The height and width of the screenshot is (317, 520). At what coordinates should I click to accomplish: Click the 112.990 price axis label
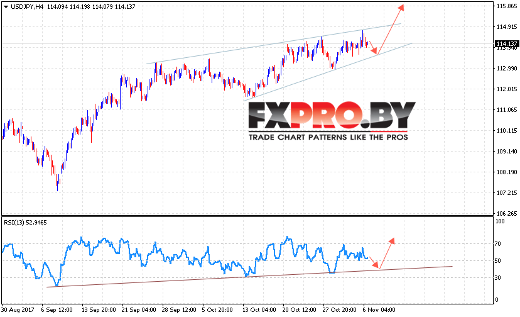pos(506,69)
